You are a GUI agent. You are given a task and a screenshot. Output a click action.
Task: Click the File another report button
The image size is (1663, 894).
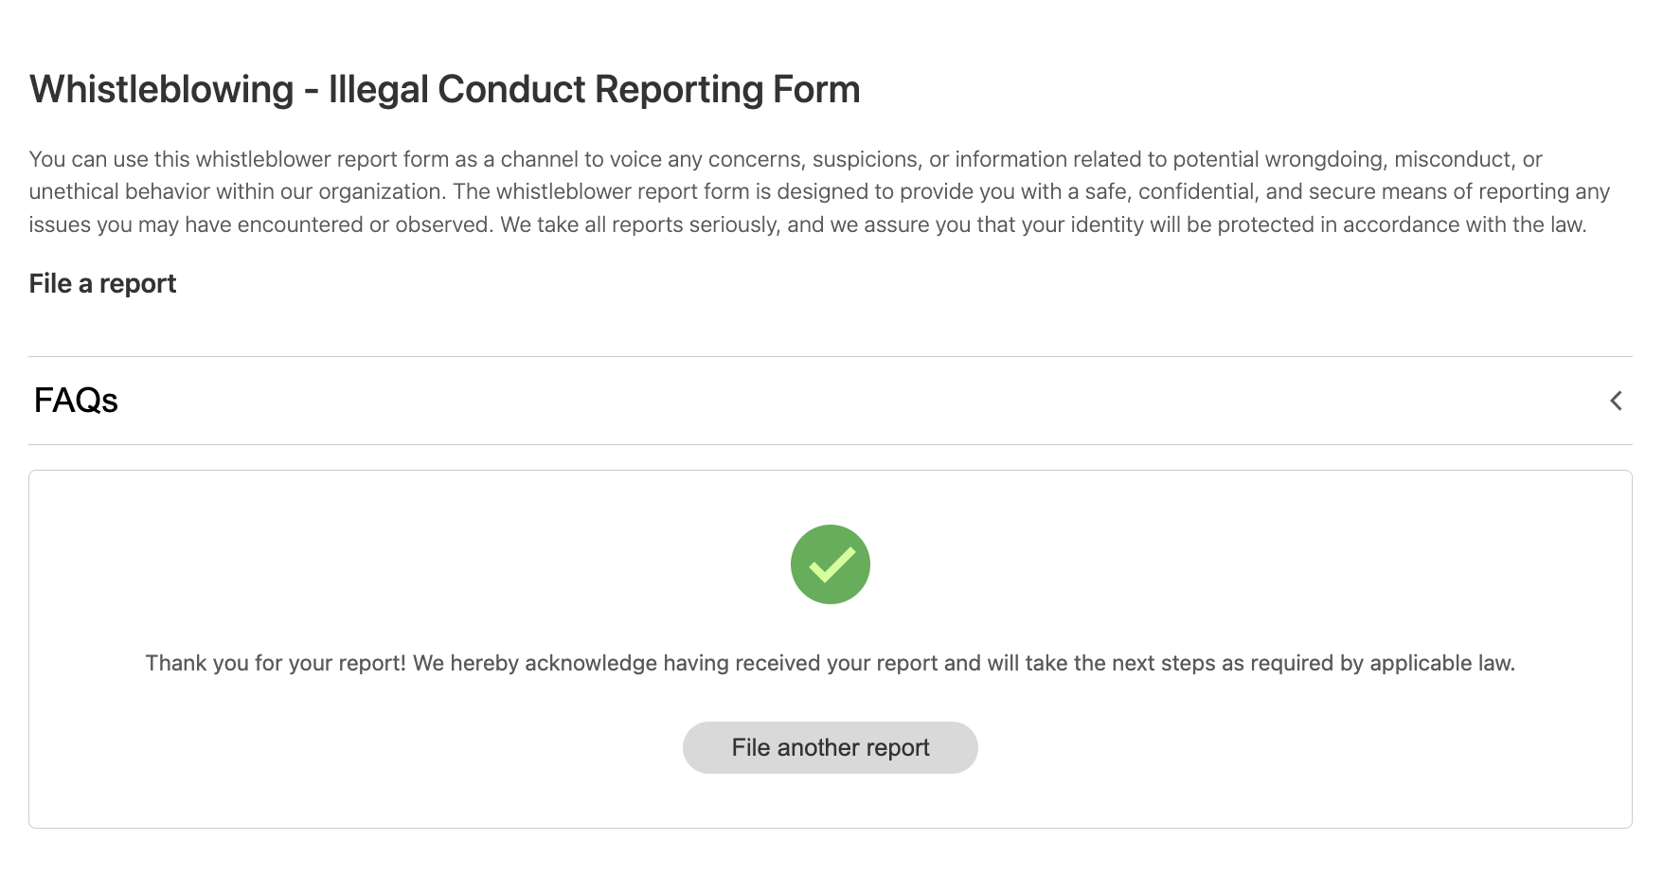point(830,748)
